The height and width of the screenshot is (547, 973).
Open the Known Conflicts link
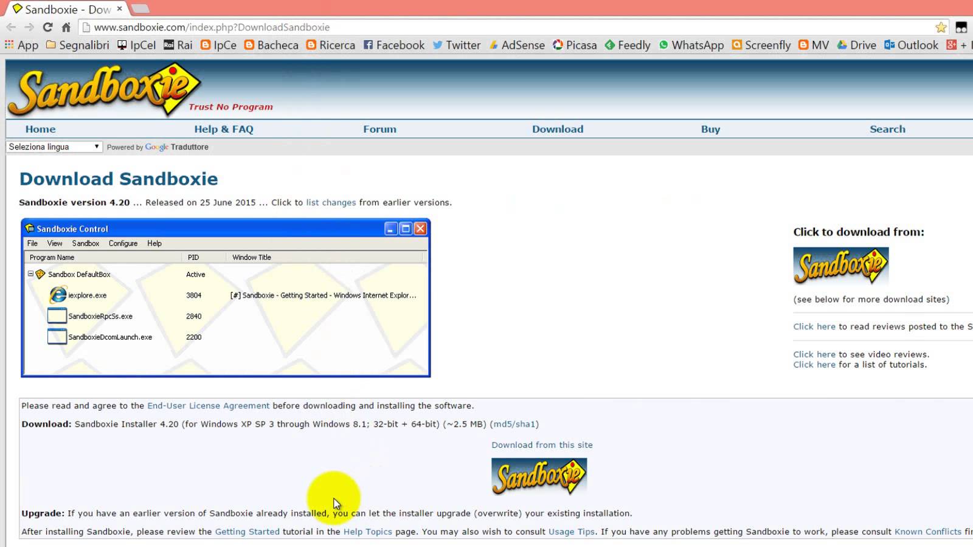(928, 531)
